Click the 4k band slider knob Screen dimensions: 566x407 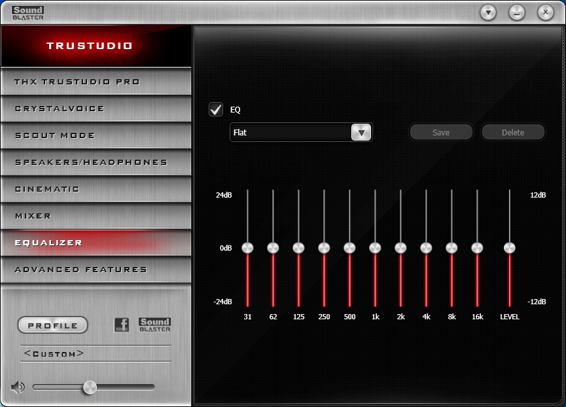click(427, 248)
